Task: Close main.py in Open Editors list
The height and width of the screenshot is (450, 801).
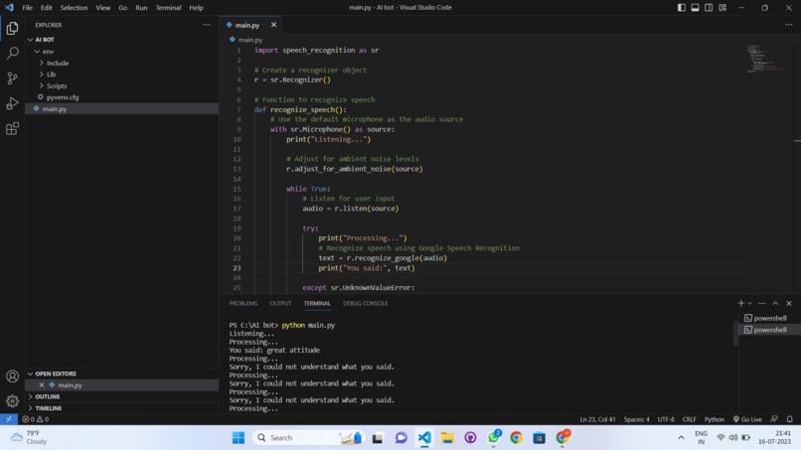Action: (42, 385)
